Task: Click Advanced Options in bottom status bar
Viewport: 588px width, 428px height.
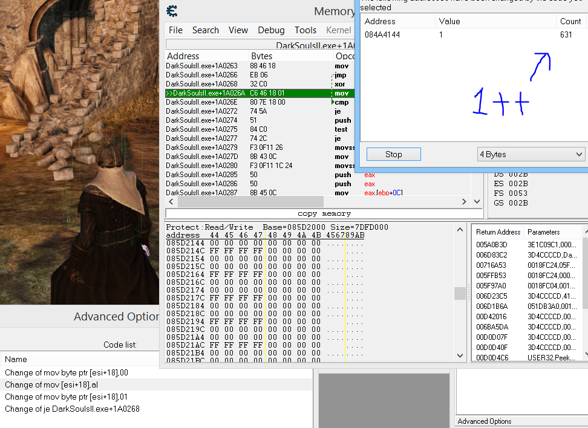Action: pyautogui.click(x=484, y=421)
